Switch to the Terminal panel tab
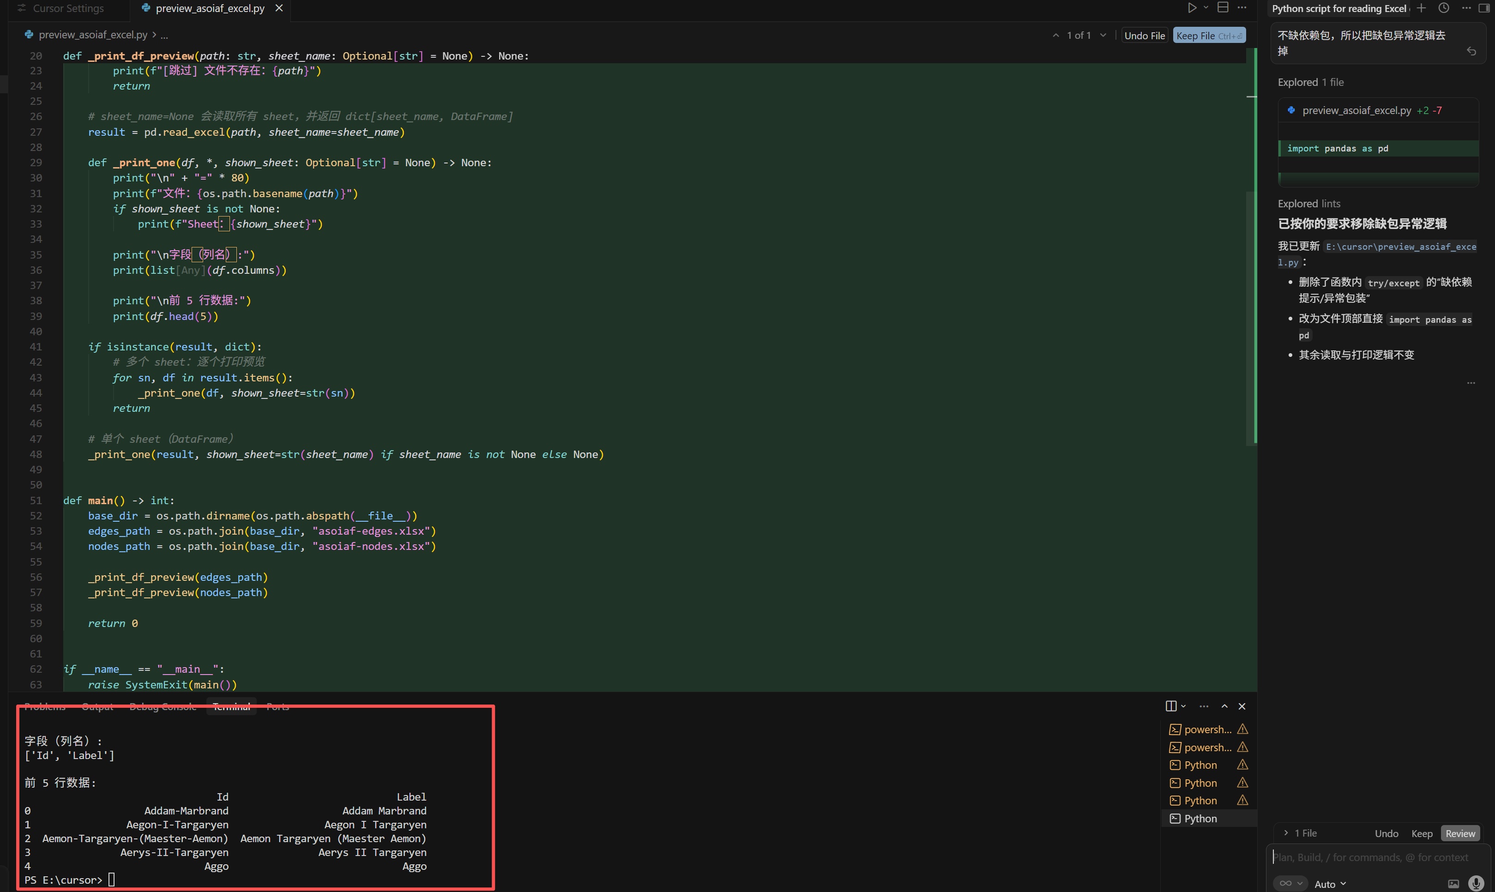This screenshot has height=892, width=1495. [x=231, y=707]
